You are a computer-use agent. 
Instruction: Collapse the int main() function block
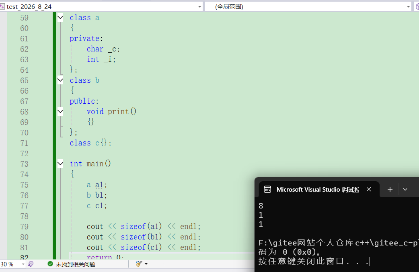[60, 164]
